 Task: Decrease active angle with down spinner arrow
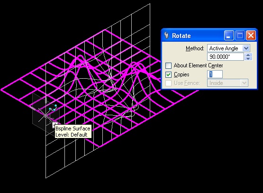click(248, 59)
